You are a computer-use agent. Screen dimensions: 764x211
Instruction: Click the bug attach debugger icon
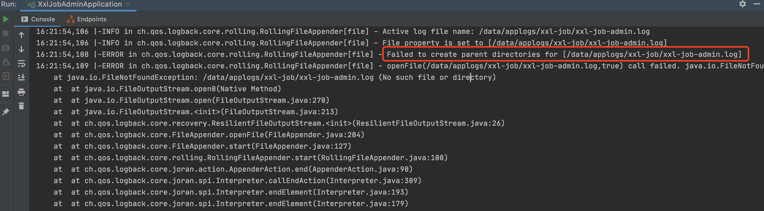point(5,62)
